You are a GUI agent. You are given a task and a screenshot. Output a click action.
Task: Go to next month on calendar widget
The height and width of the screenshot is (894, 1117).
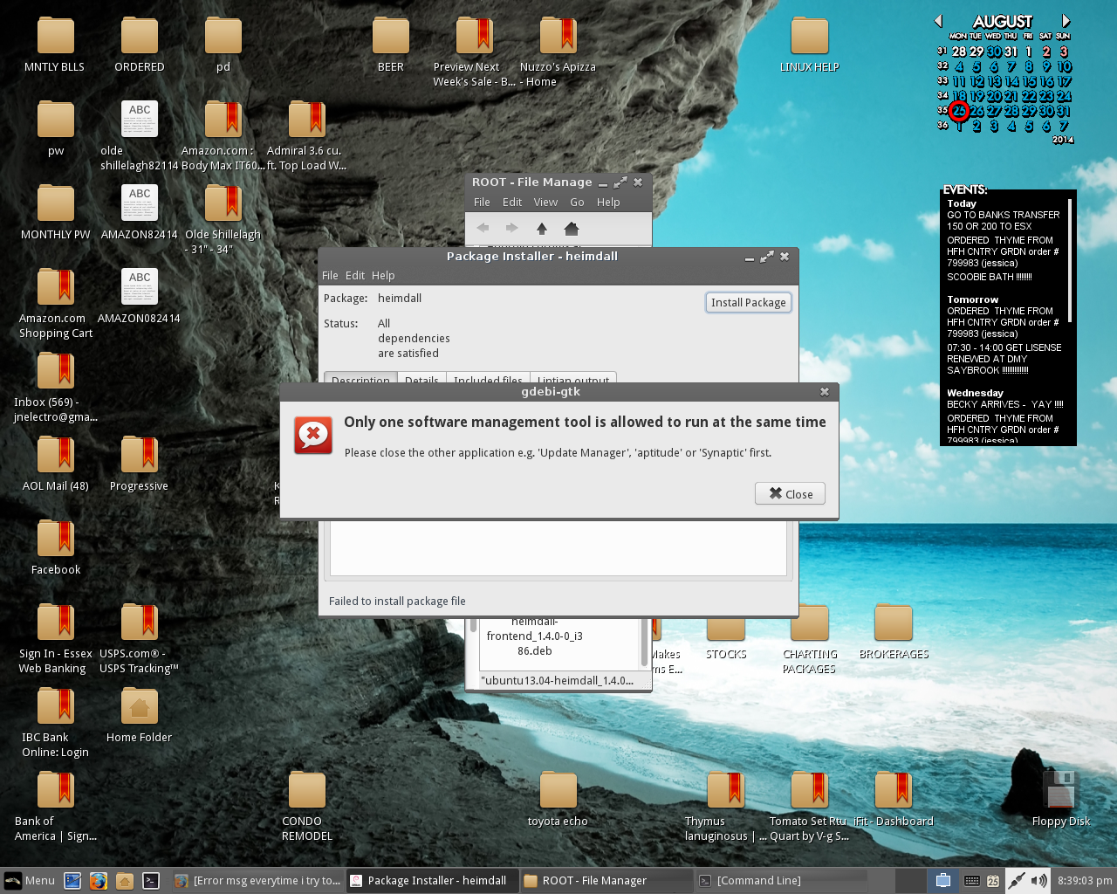pyautogui.click(x=1066, y=21)
